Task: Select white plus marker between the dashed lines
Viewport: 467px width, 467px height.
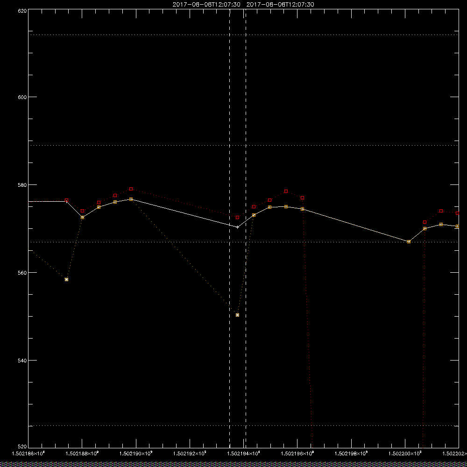Action: click(x=237, y=227)
